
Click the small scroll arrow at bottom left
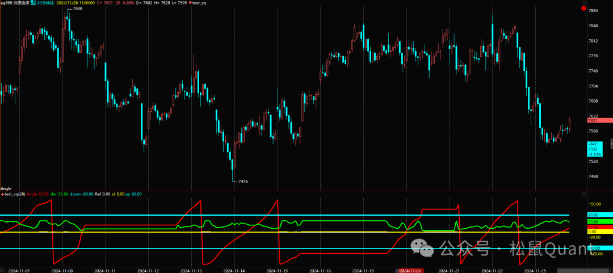(x=3, y=270)
